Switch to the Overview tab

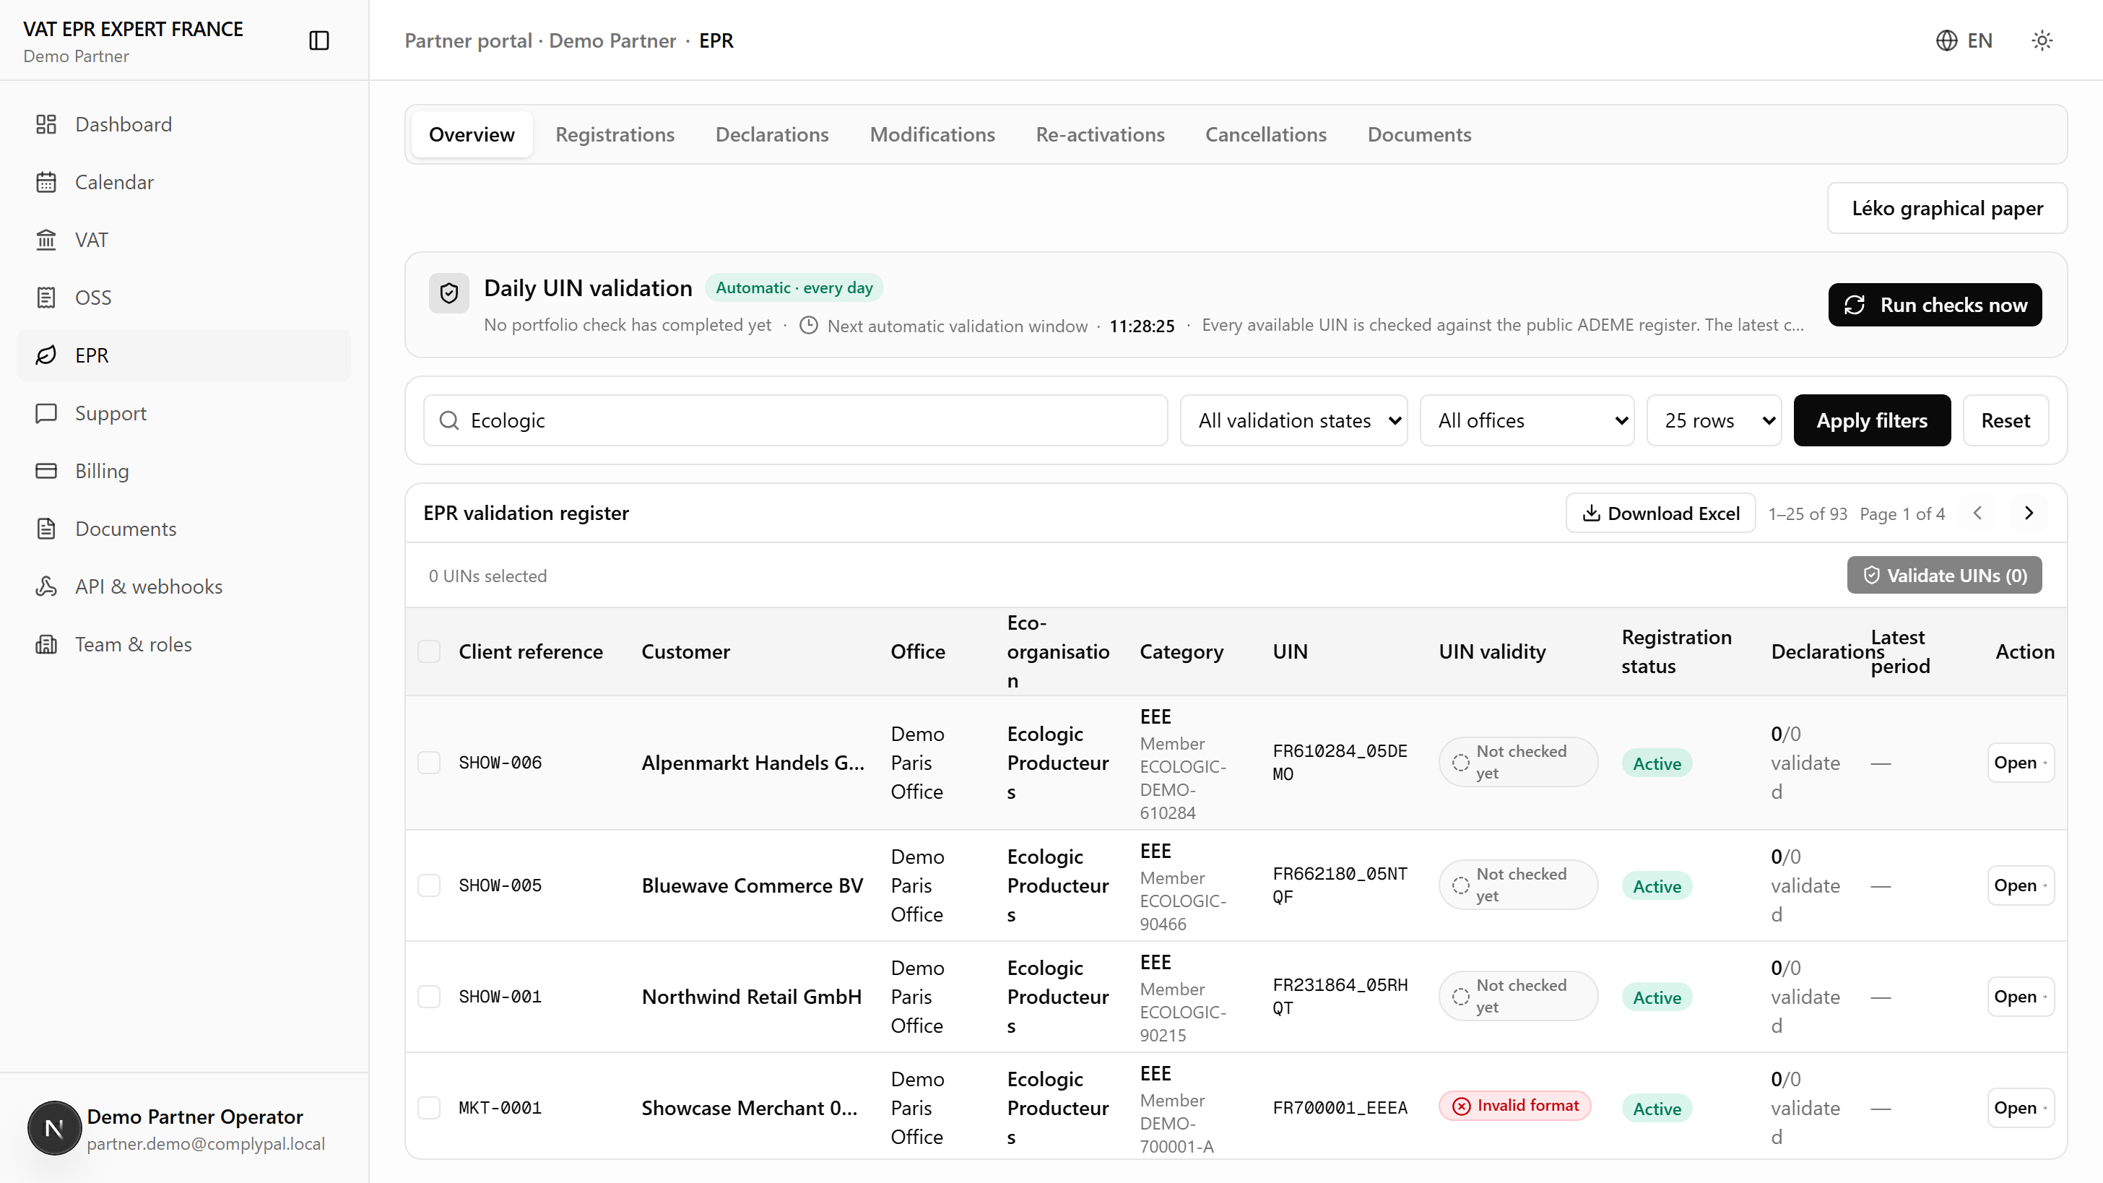coord(472,135)
